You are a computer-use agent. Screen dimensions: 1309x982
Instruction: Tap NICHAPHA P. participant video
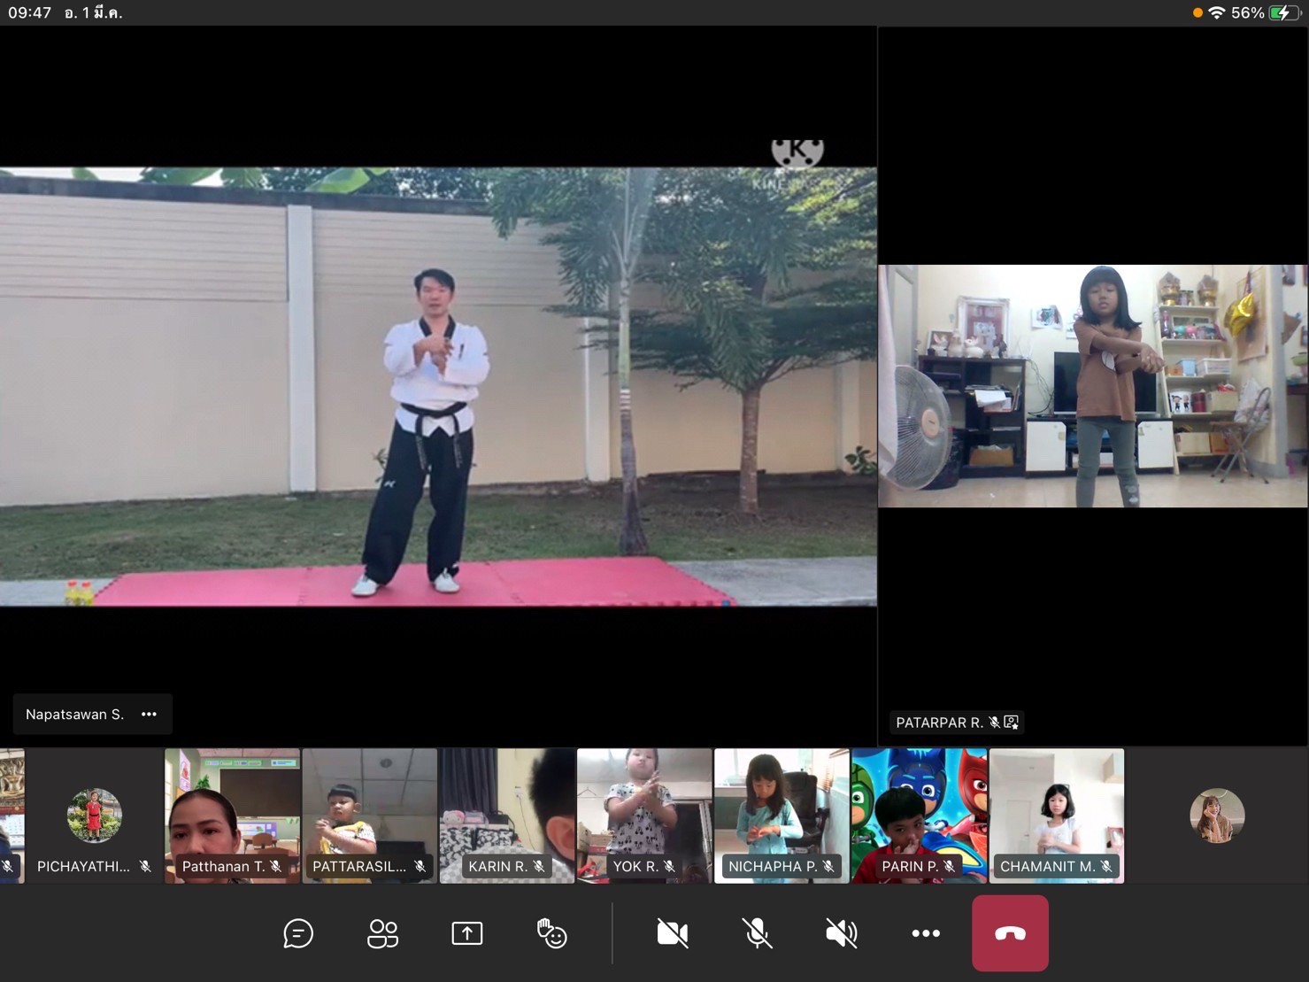pos(782,815)
